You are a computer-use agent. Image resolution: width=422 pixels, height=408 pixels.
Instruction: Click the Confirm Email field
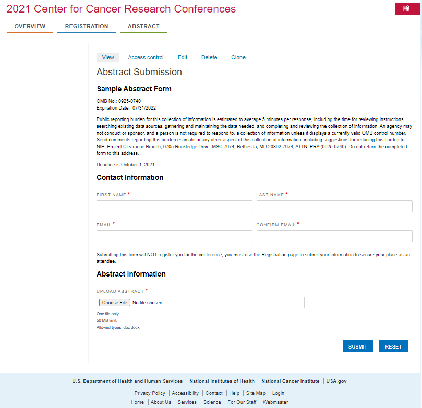click(334, 236)
